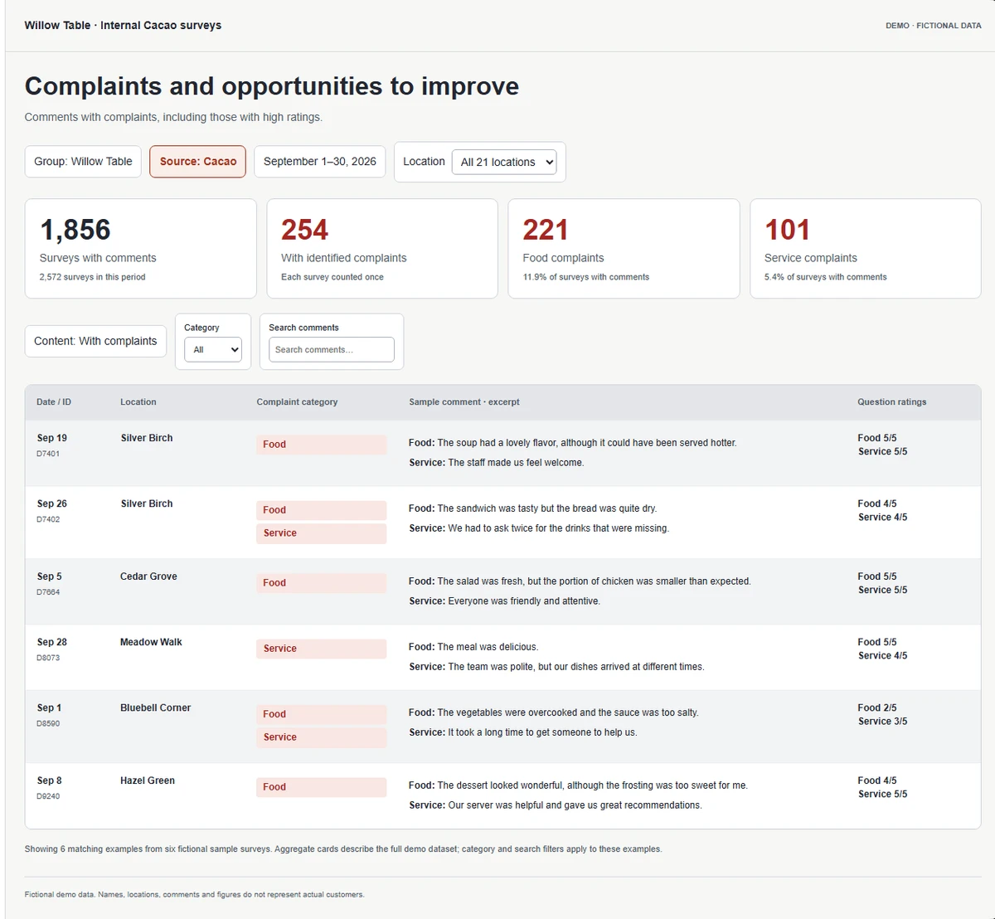Click Food 4/5 rating in the Sep 26 row
995x919 pixels.
[x=877, y=503]
